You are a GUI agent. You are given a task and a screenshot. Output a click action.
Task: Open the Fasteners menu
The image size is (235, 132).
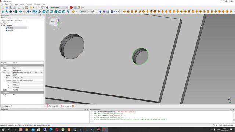pos(29,4)
